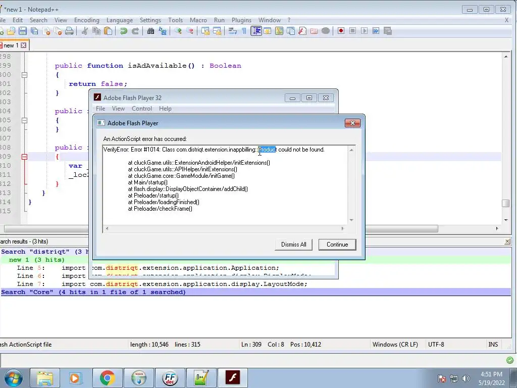Toggle the Indent Guide toolbar button
517x388 pixels.
256,31
